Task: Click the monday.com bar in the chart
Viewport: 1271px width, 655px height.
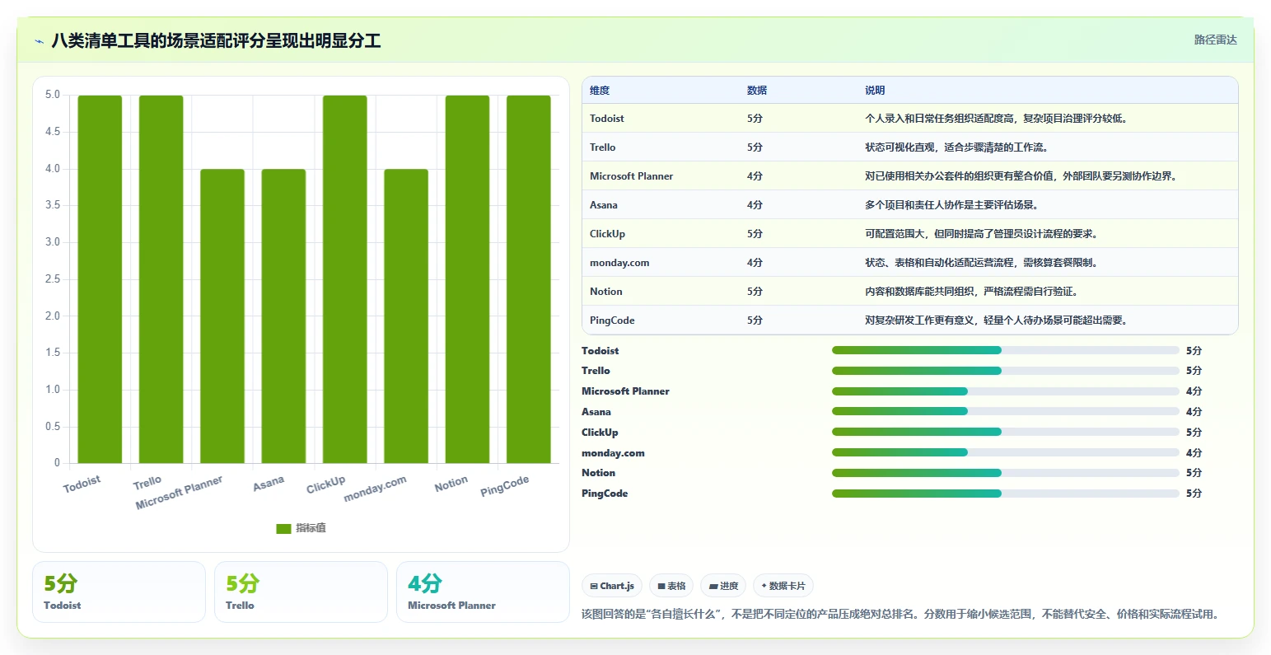Action: click(x=406, y=316)
